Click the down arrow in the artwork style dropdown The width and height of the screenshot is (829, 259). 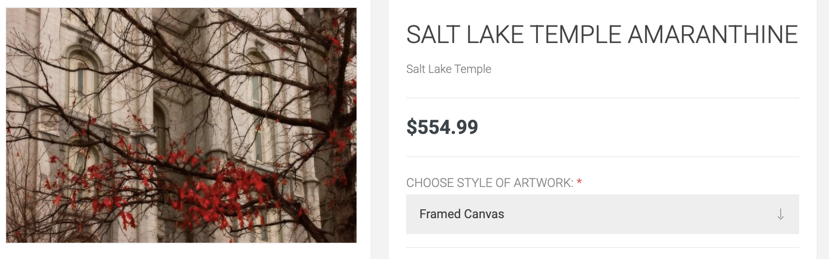coord(780,214)
